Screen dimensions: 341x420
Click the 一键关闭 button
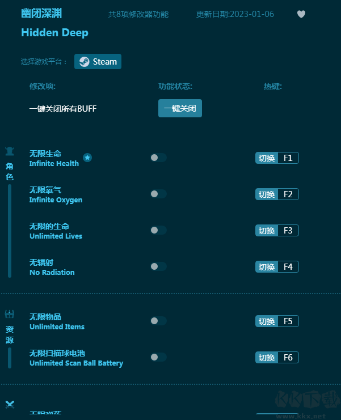click(x=180, y=108)
